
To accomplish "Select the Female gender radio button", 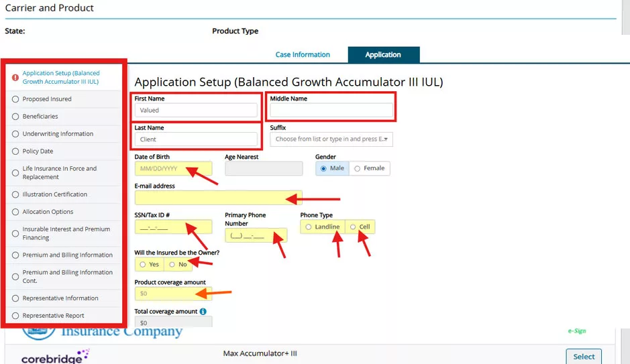I will tap(358, 168).
